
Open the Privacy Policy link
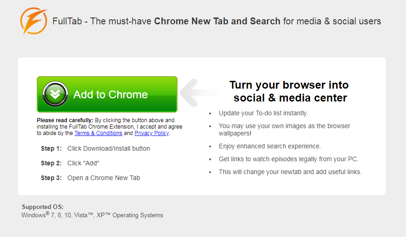pos(152,133)
